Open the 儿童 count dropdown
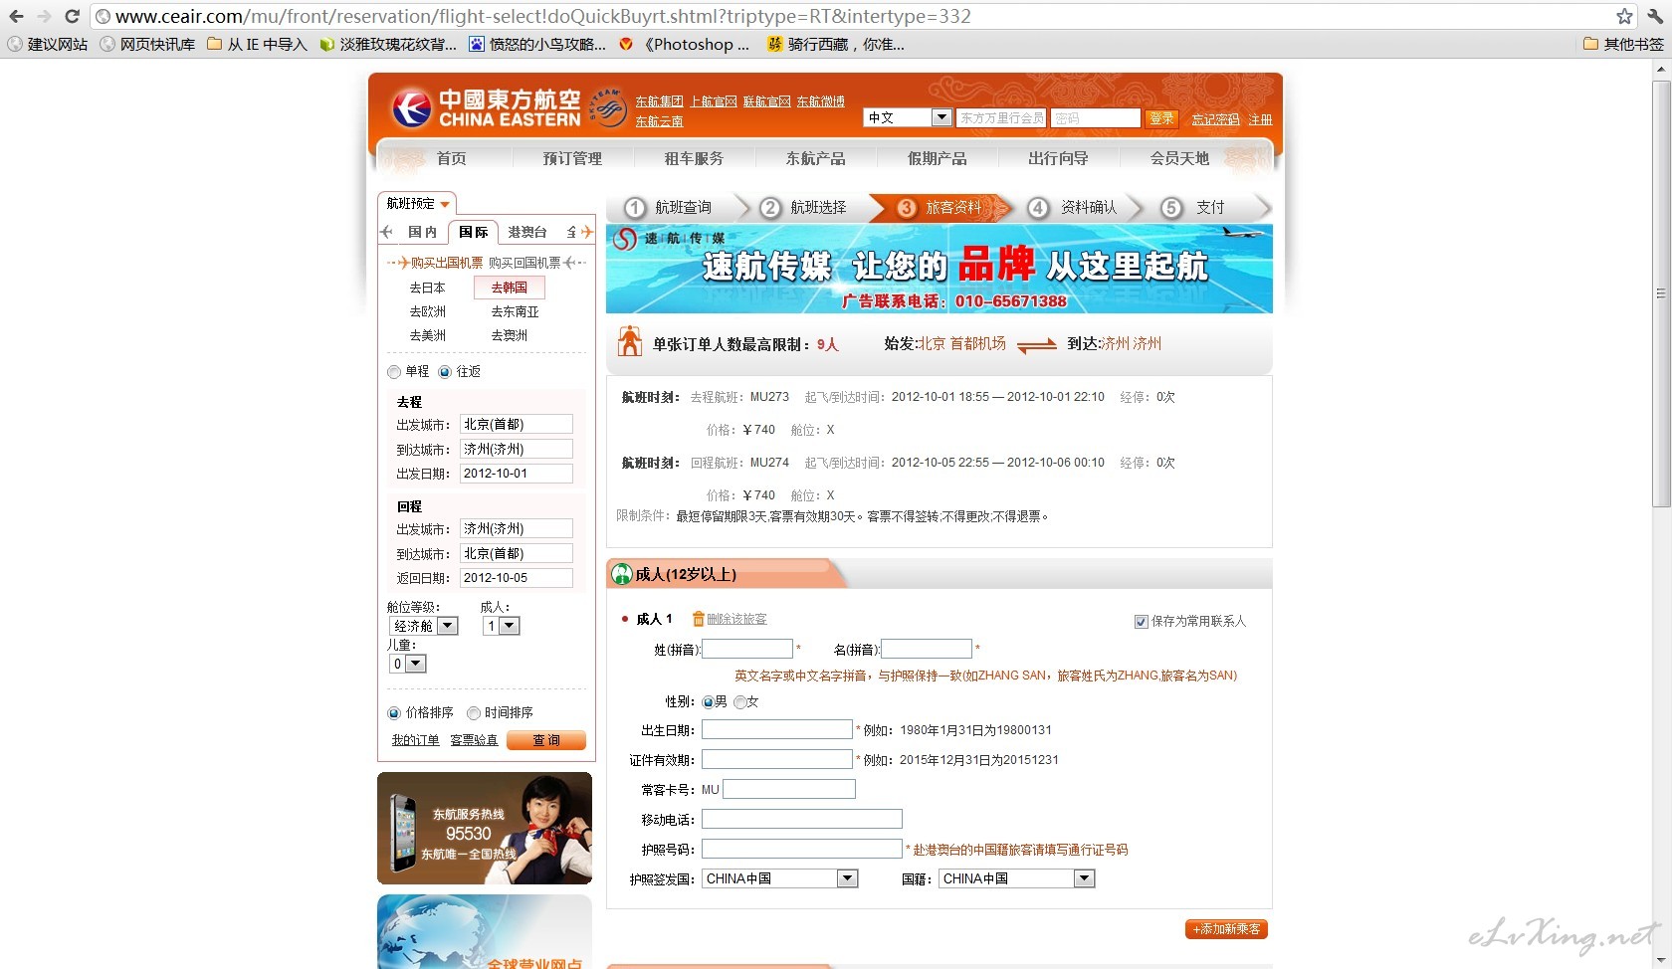The height and width of the screenshot is (969, 1672). 408,664
